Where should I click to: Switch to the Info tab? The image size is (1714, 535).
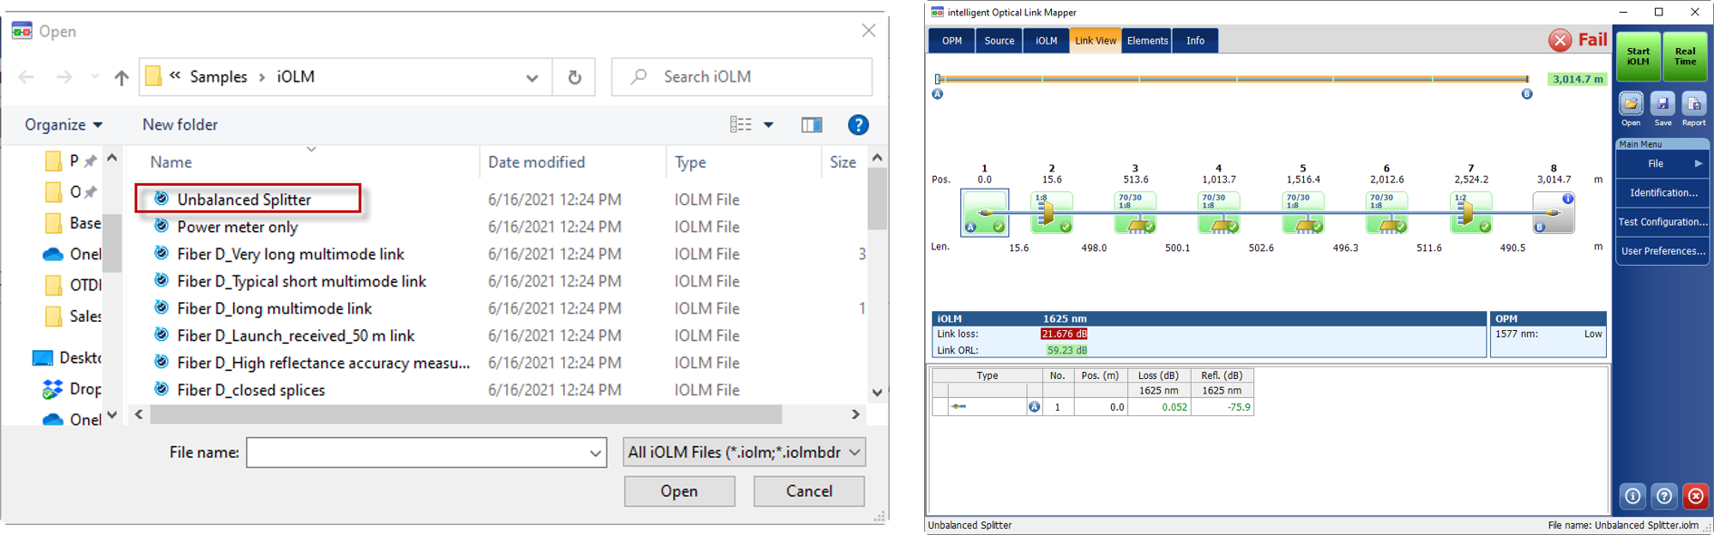(x=1195, y=41)
